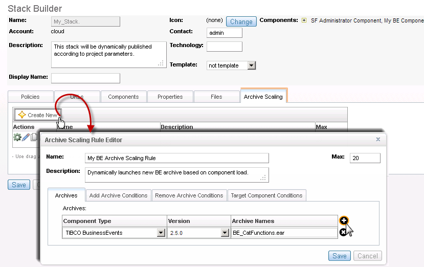Open the Component Type TIBCO BusinessEvents dropdown
This screenshot has height=267, width=424.
tap(161, 233)
